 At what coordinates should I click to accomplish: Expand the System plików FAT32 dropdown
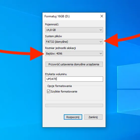(74, 42)
